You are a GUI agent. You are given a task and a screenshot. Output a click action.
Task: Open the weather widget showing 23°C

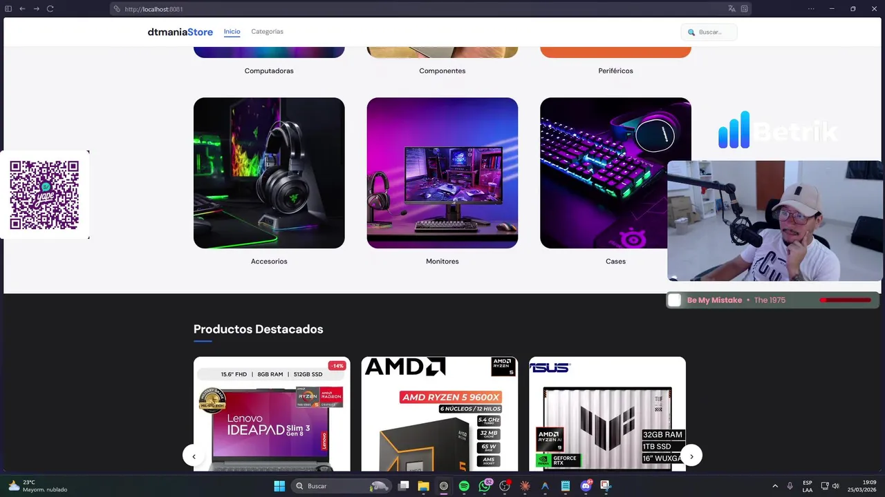[38, 486]
